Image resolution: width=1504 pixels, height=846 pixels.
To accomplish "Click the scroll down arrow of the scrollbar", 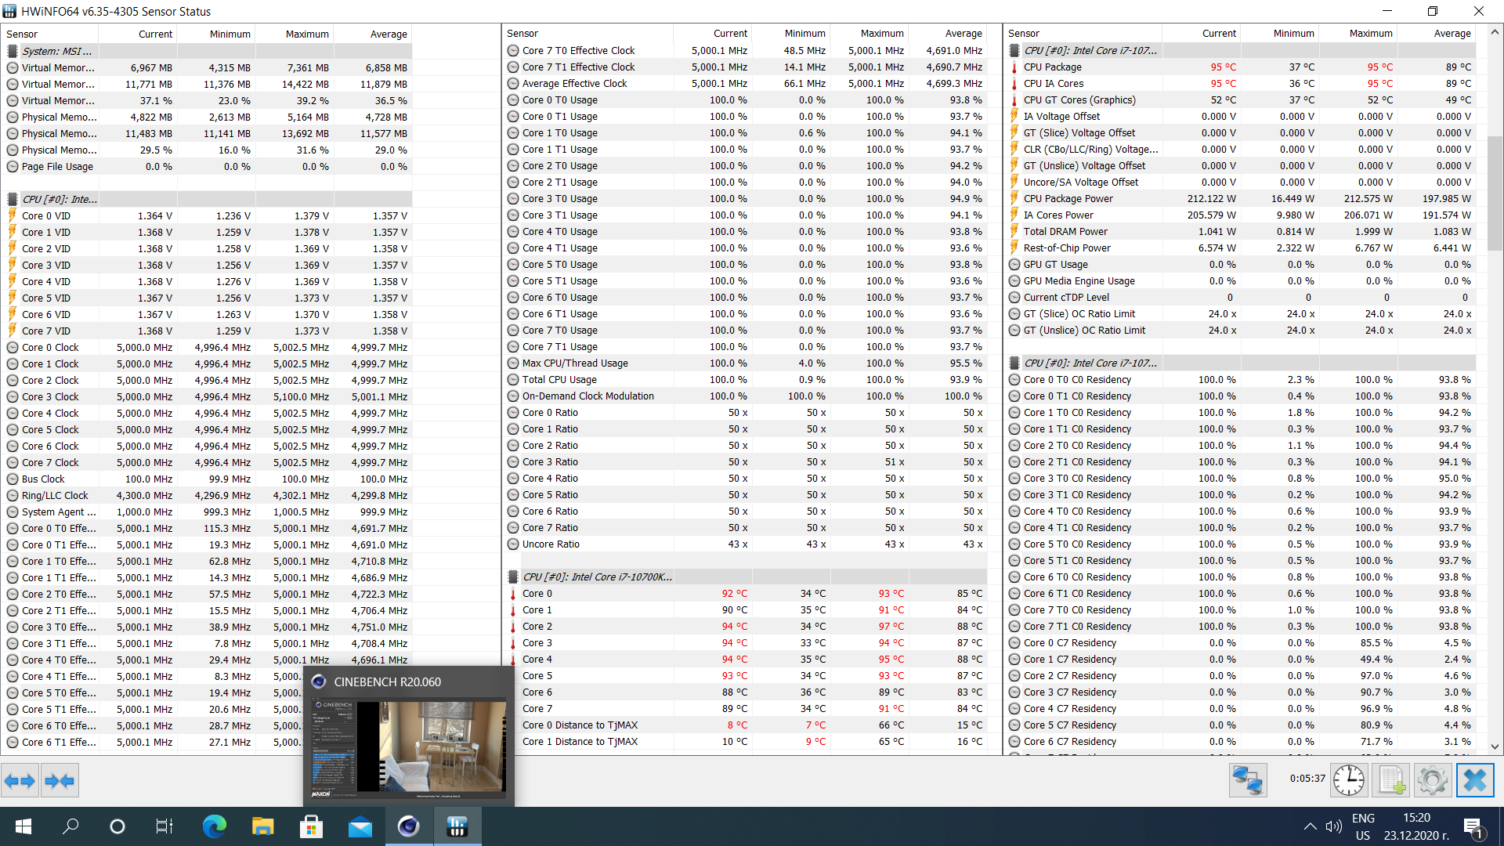I will (x=1495, y=747).
